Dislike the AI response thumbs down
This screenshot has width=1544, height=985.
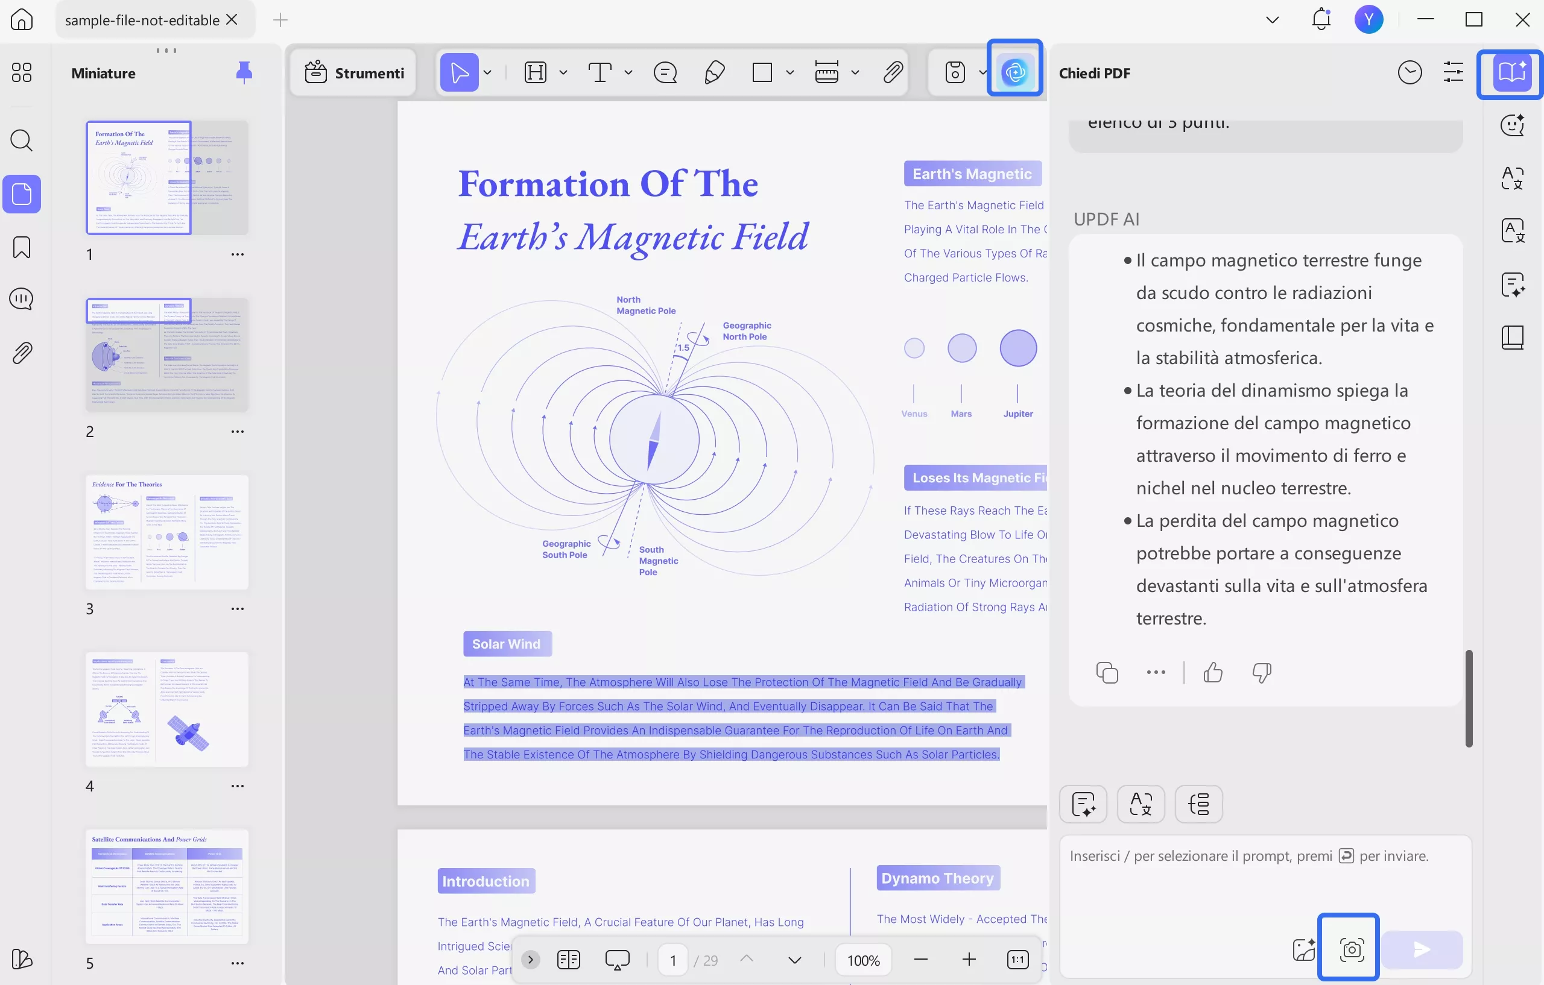(x=1261, y=673)
